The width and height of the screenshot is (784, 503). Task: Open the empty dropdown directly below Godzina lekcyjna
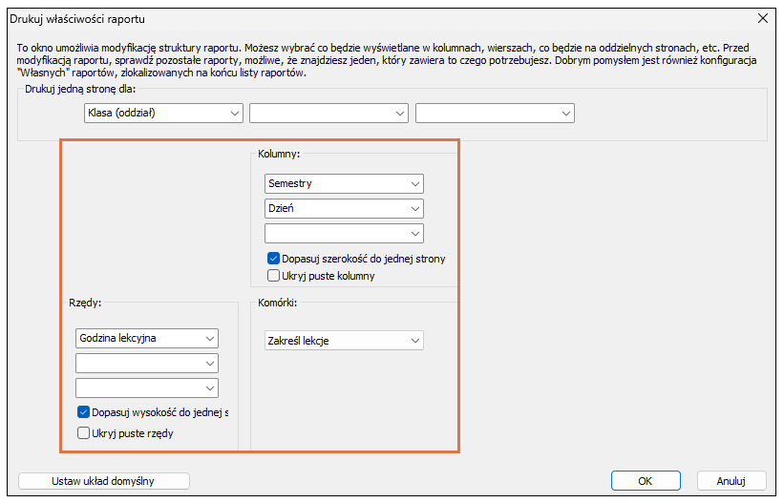tap(146, 363)
